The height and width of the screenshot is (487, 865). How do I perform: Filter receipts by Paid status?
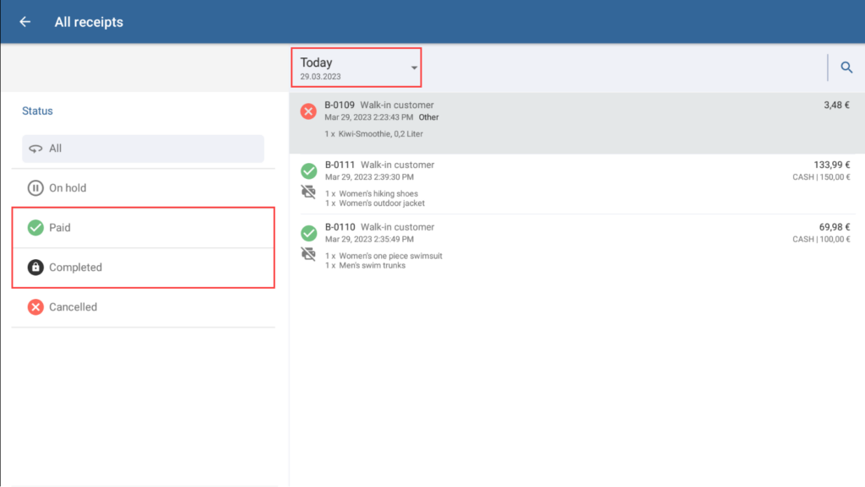(59, 228)
